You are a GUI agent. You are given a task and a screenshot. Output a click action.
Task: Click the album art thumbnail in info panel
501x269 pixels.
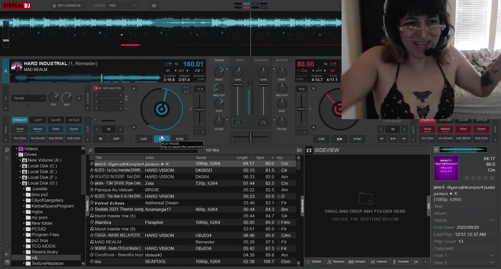click(x=446, y=168)
